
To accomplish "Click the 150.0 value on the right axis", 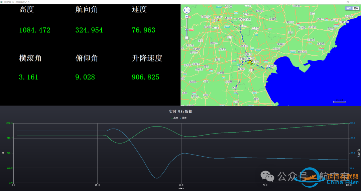I will click(x=353, y=138).
